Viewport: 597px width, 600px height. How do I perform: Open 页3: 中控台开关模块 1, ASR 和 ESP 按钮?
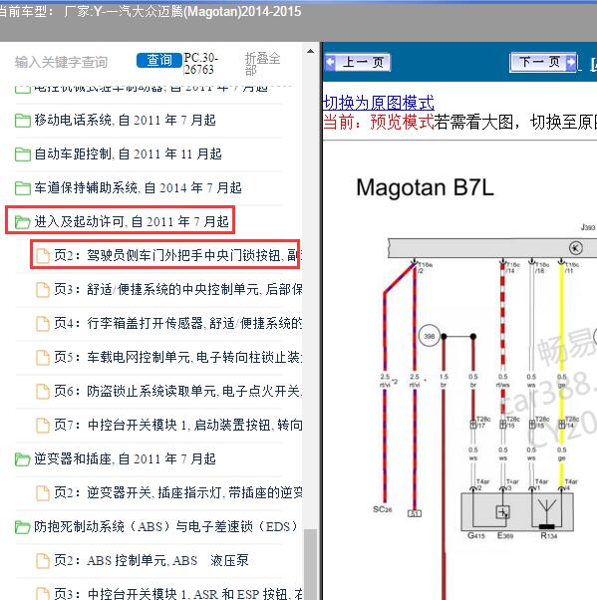coord(178,594)
